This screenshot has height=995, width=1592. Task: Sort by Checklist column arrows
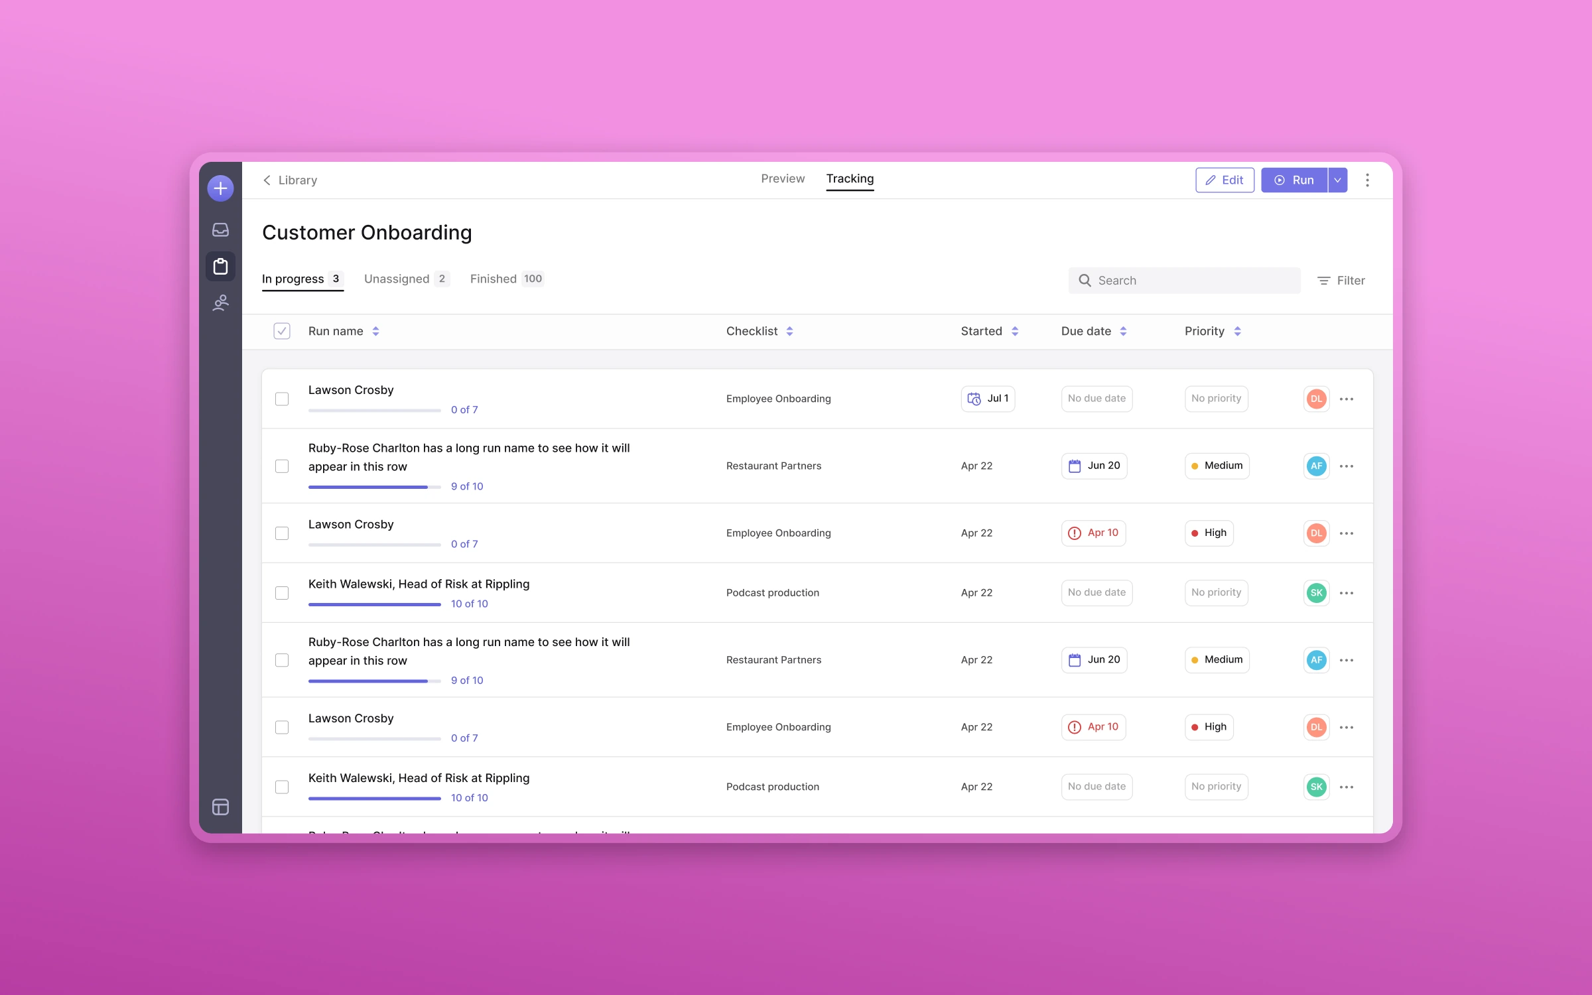pyautogui.click(x=789, y=331)
